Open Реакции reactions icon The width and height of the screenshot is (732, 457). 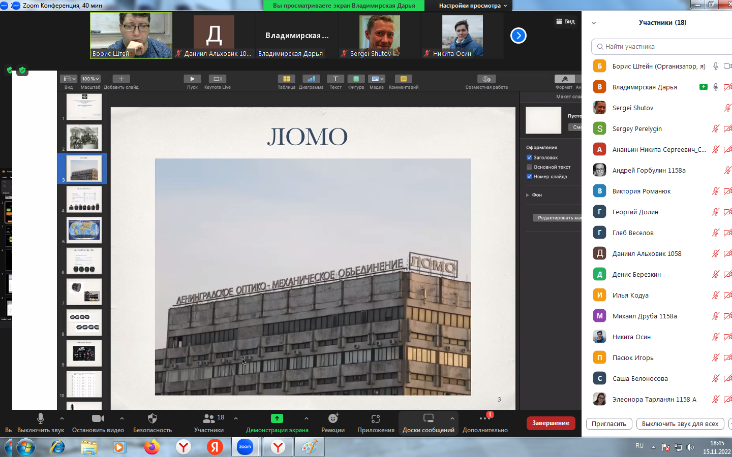tap(333, 418)
